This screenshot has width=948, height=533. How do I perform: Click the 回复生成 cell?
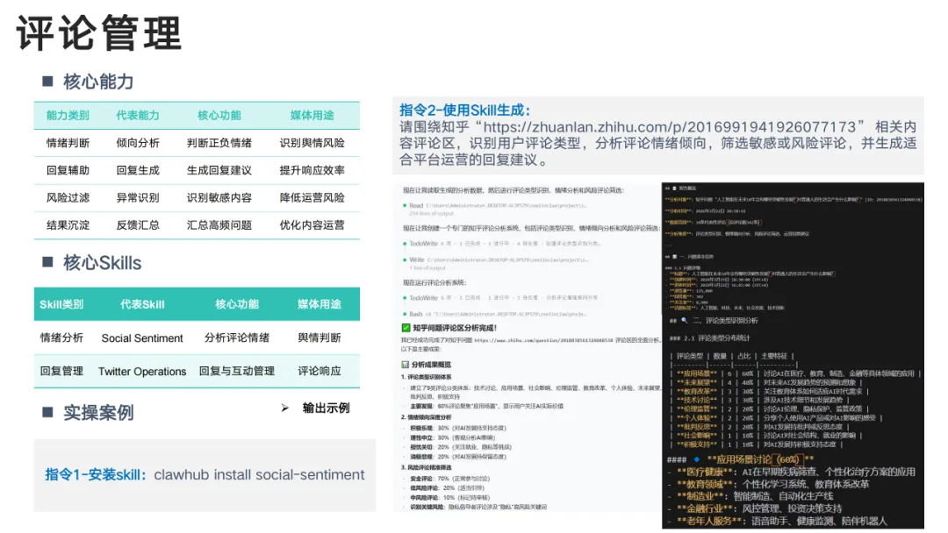coord(138,170)
